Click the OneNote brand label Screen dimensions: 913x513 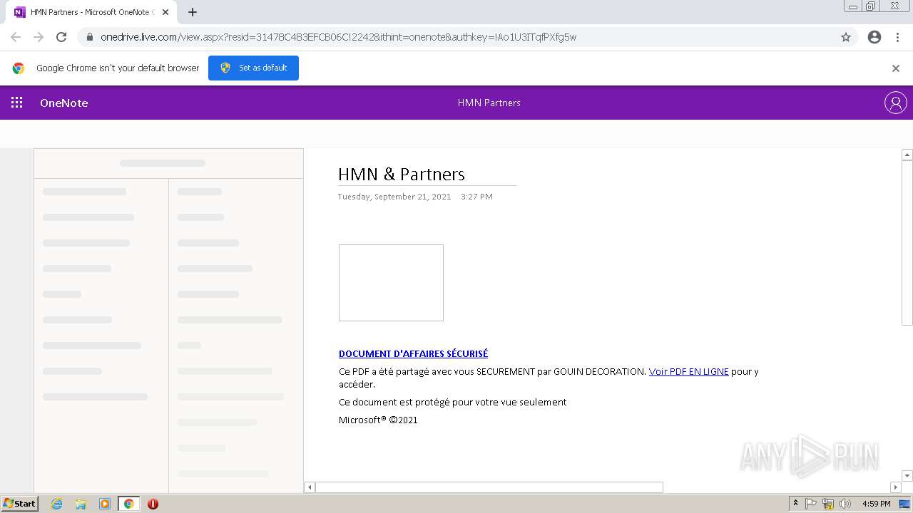[x=64, y=103]
